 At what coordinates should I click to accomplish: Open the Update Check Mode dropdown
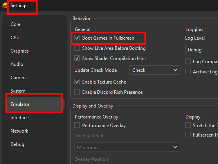[x=155, y=70]
